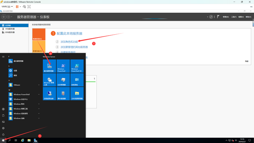
Task: Open Task View on the taskbar
Action: pyautogui.click(x=16, y=141)
